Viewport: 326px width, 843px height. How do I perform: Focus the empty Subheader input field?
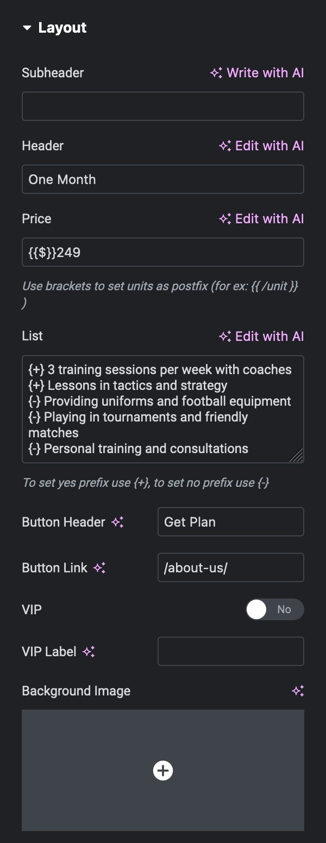tap(163, 106)
